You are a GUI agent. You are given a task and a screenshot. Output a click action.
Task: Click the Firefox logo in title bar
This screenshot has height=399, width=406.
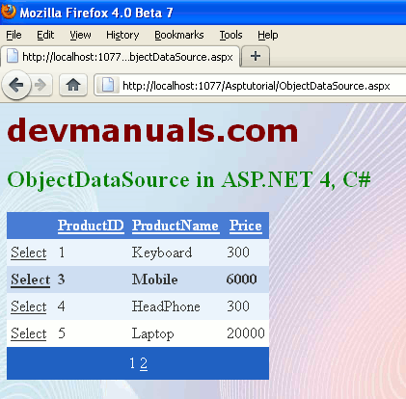(x=9, y=12)
